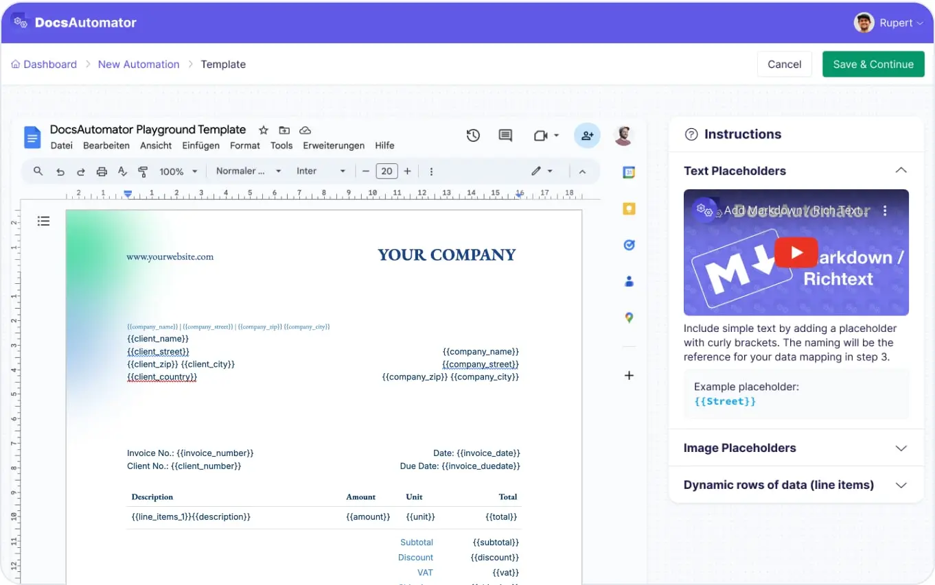Viewport: 935px width, 585px height.
Task: Click the print icon in toolbar
Action: pyautogui.click(x=102, y=171)
